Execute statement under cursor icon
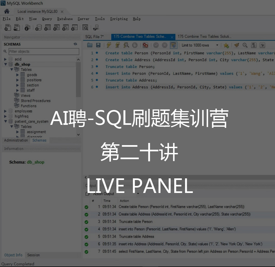The width and height of the screenshot is (275, 267). tap(118, 45)
